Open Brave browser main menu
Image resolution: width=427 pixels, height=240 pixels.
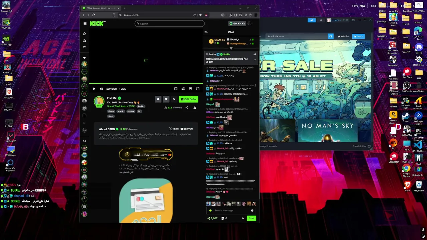[256, 15]
